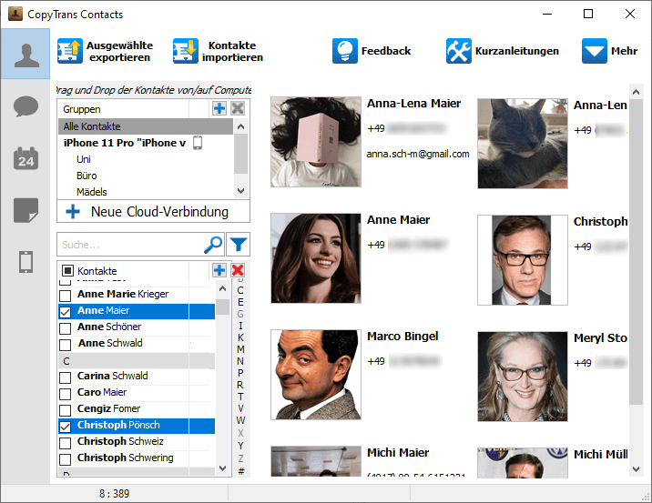Check the Anne Marie Krieger checkbox
This screenshot has width=652, height=503.
(x=65, y=296)
